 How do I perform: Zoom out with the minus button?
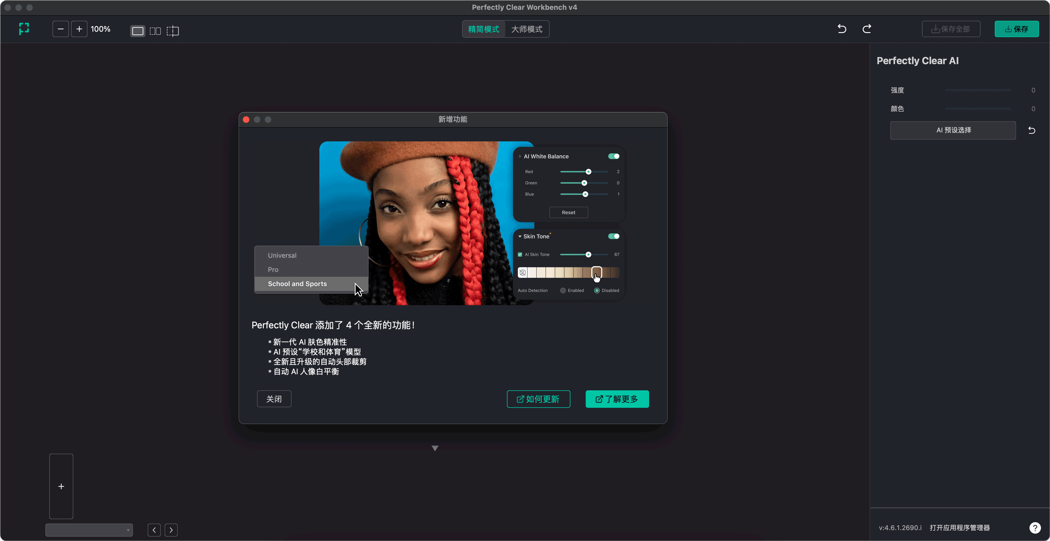pos(60,29)
